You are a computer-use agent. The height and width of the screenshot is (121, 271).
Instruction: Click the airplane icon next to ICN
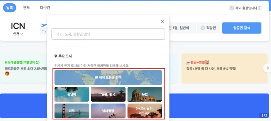coord(44,25)
